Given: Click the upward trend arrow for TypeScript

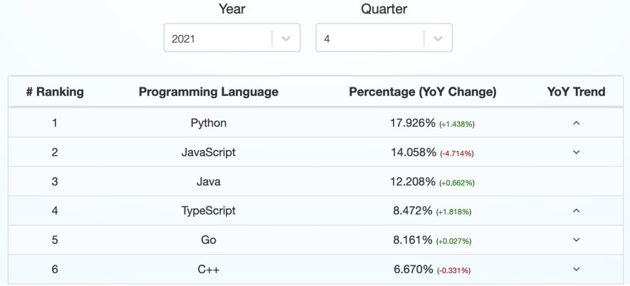Looking at the screenshot, I should coord(576,211).
